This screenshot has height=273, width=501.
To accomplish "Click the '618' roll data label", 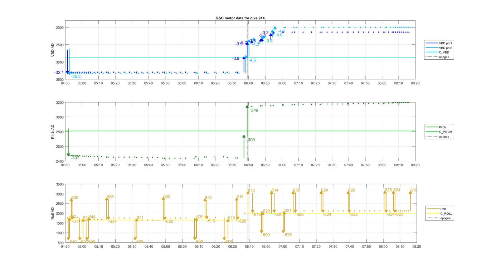I will 231,218.
